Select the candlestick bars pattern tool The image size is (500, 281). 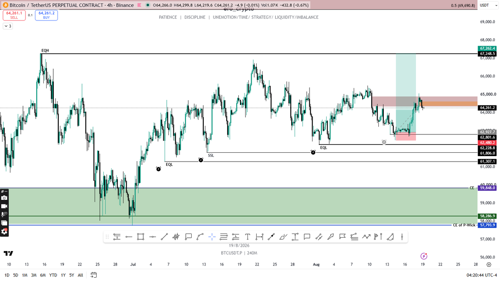(176, 237)
